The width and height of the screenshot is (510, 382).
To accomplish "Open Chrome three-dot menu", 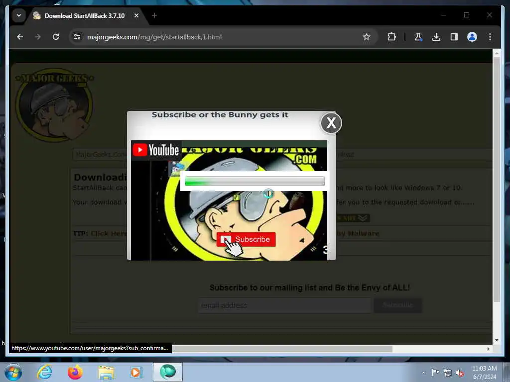I will tap(490, 37).
